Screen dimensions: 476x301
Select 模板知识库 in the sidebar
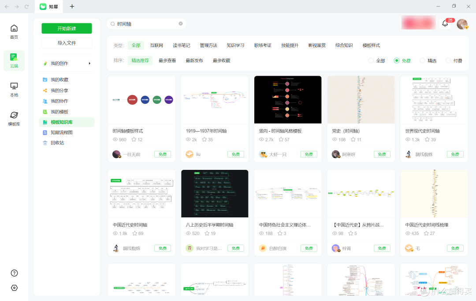pyautogui.click(x=67, y=122)
